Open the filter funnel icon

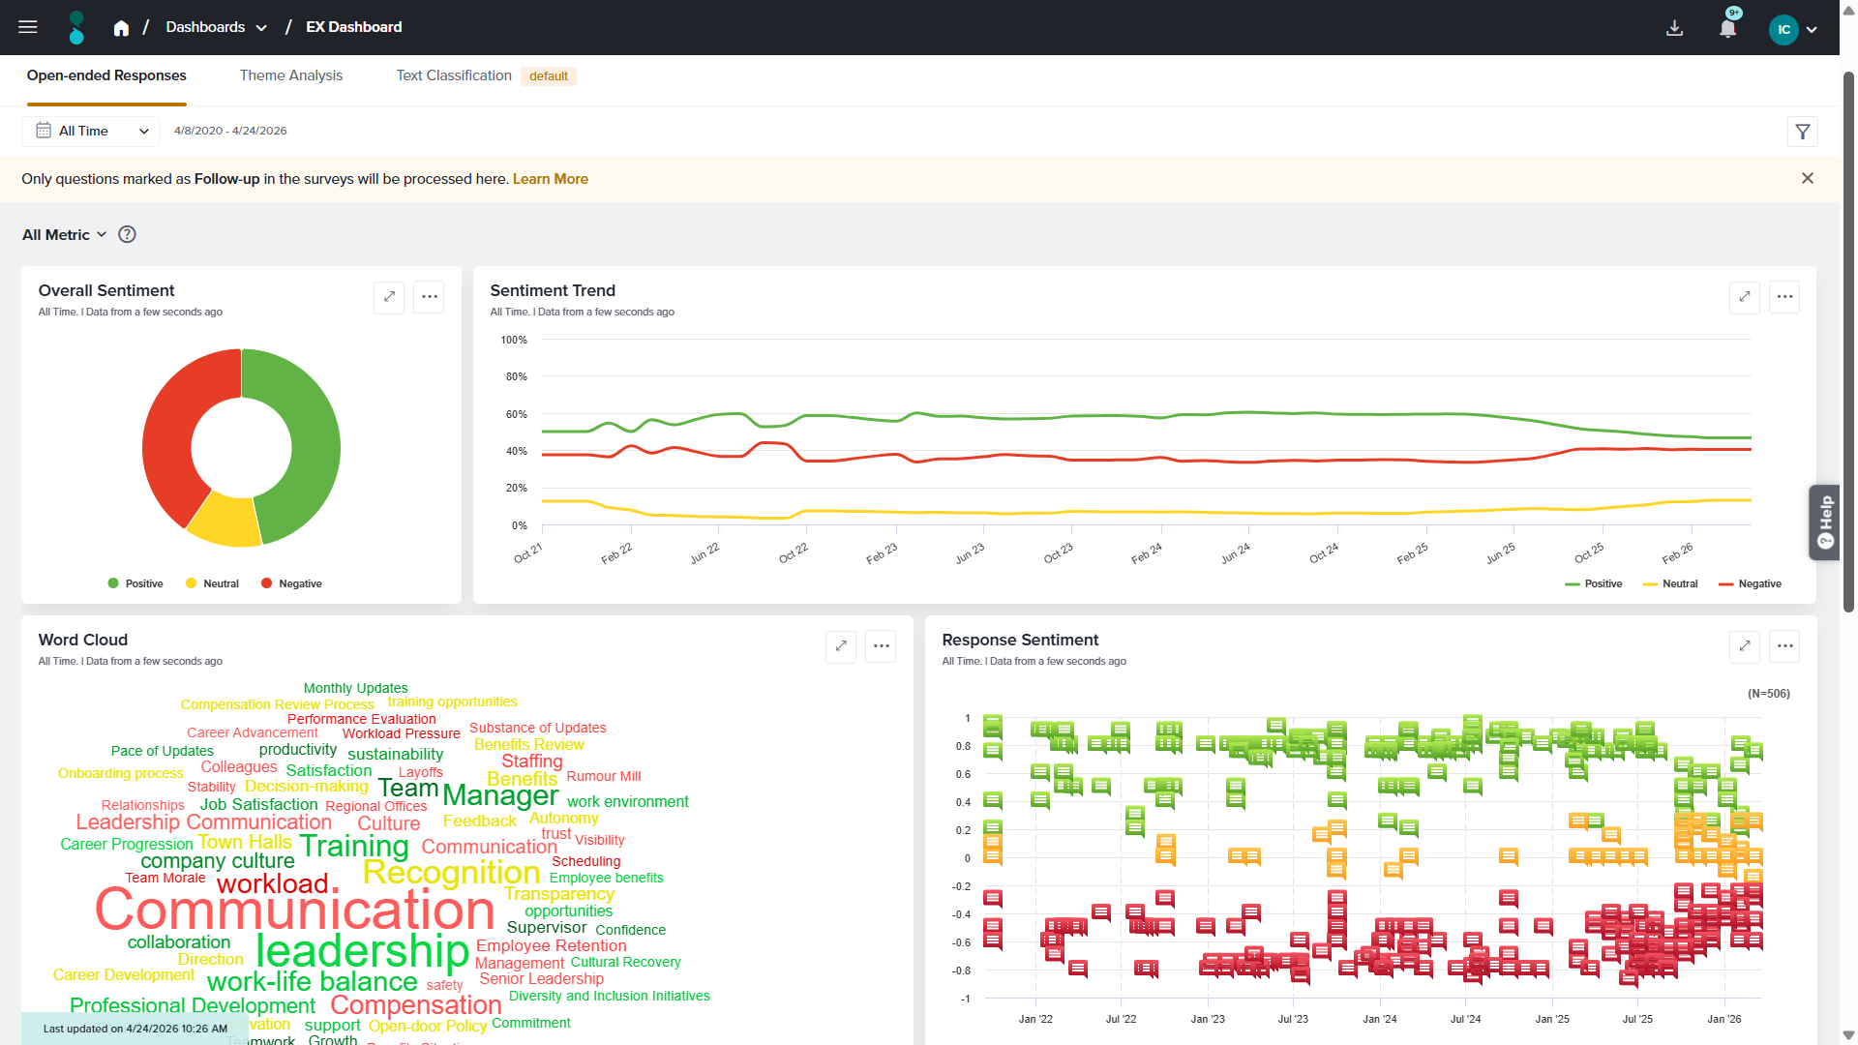(x=1803, y=132)
